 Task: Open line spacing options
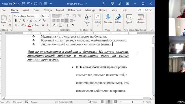[x=72, y=21]
